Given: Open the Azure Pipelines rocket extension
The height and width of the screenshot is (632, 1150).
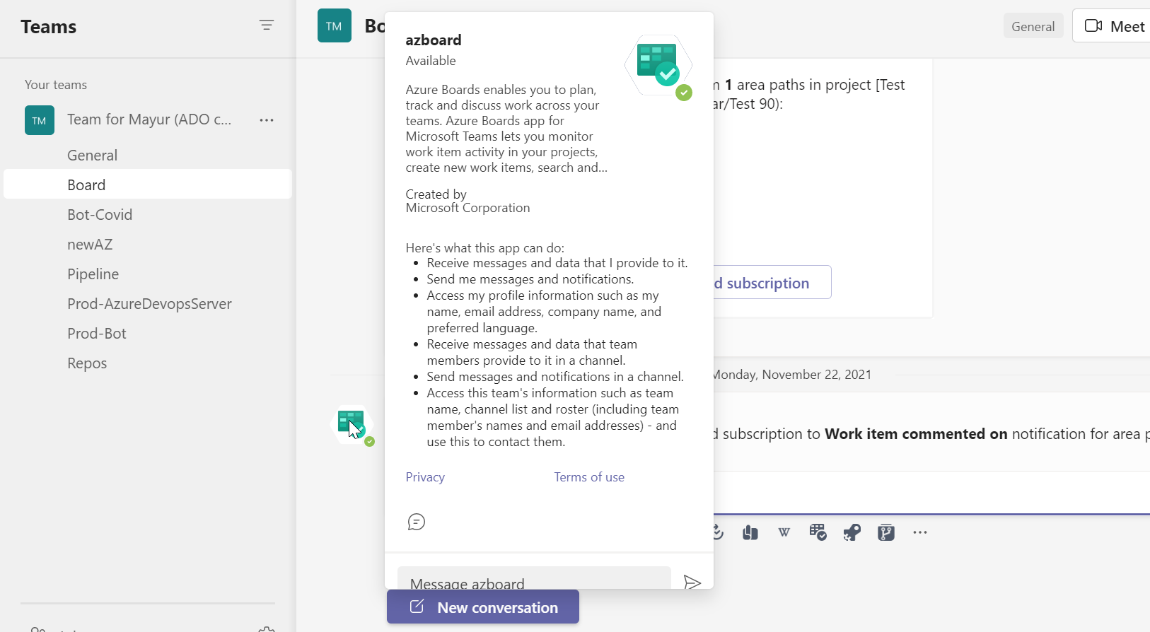Looking at the screenshot, I should 852,532.
